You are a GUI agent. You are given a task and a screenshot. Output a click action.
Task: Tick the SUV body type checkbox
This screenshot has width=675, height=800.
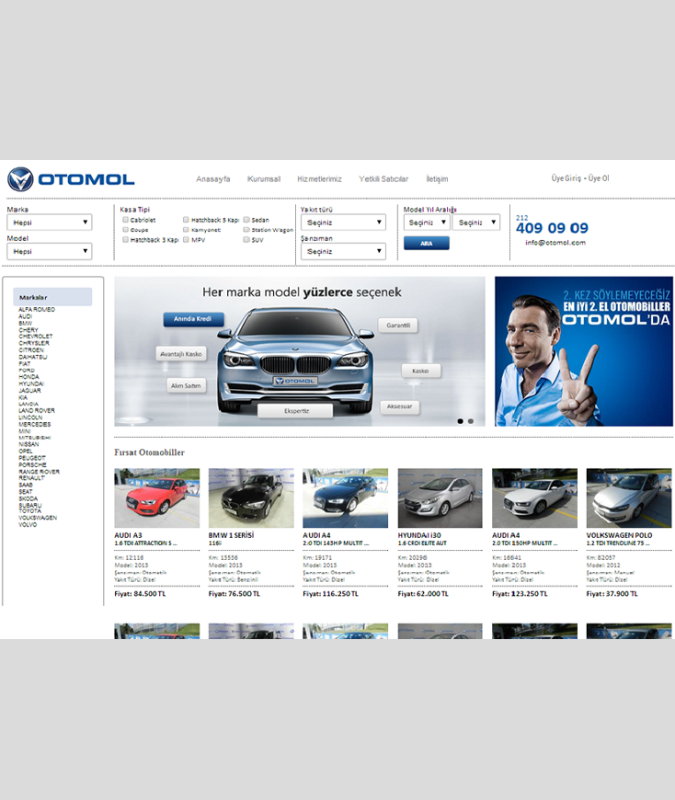click(x=246, y=239)
